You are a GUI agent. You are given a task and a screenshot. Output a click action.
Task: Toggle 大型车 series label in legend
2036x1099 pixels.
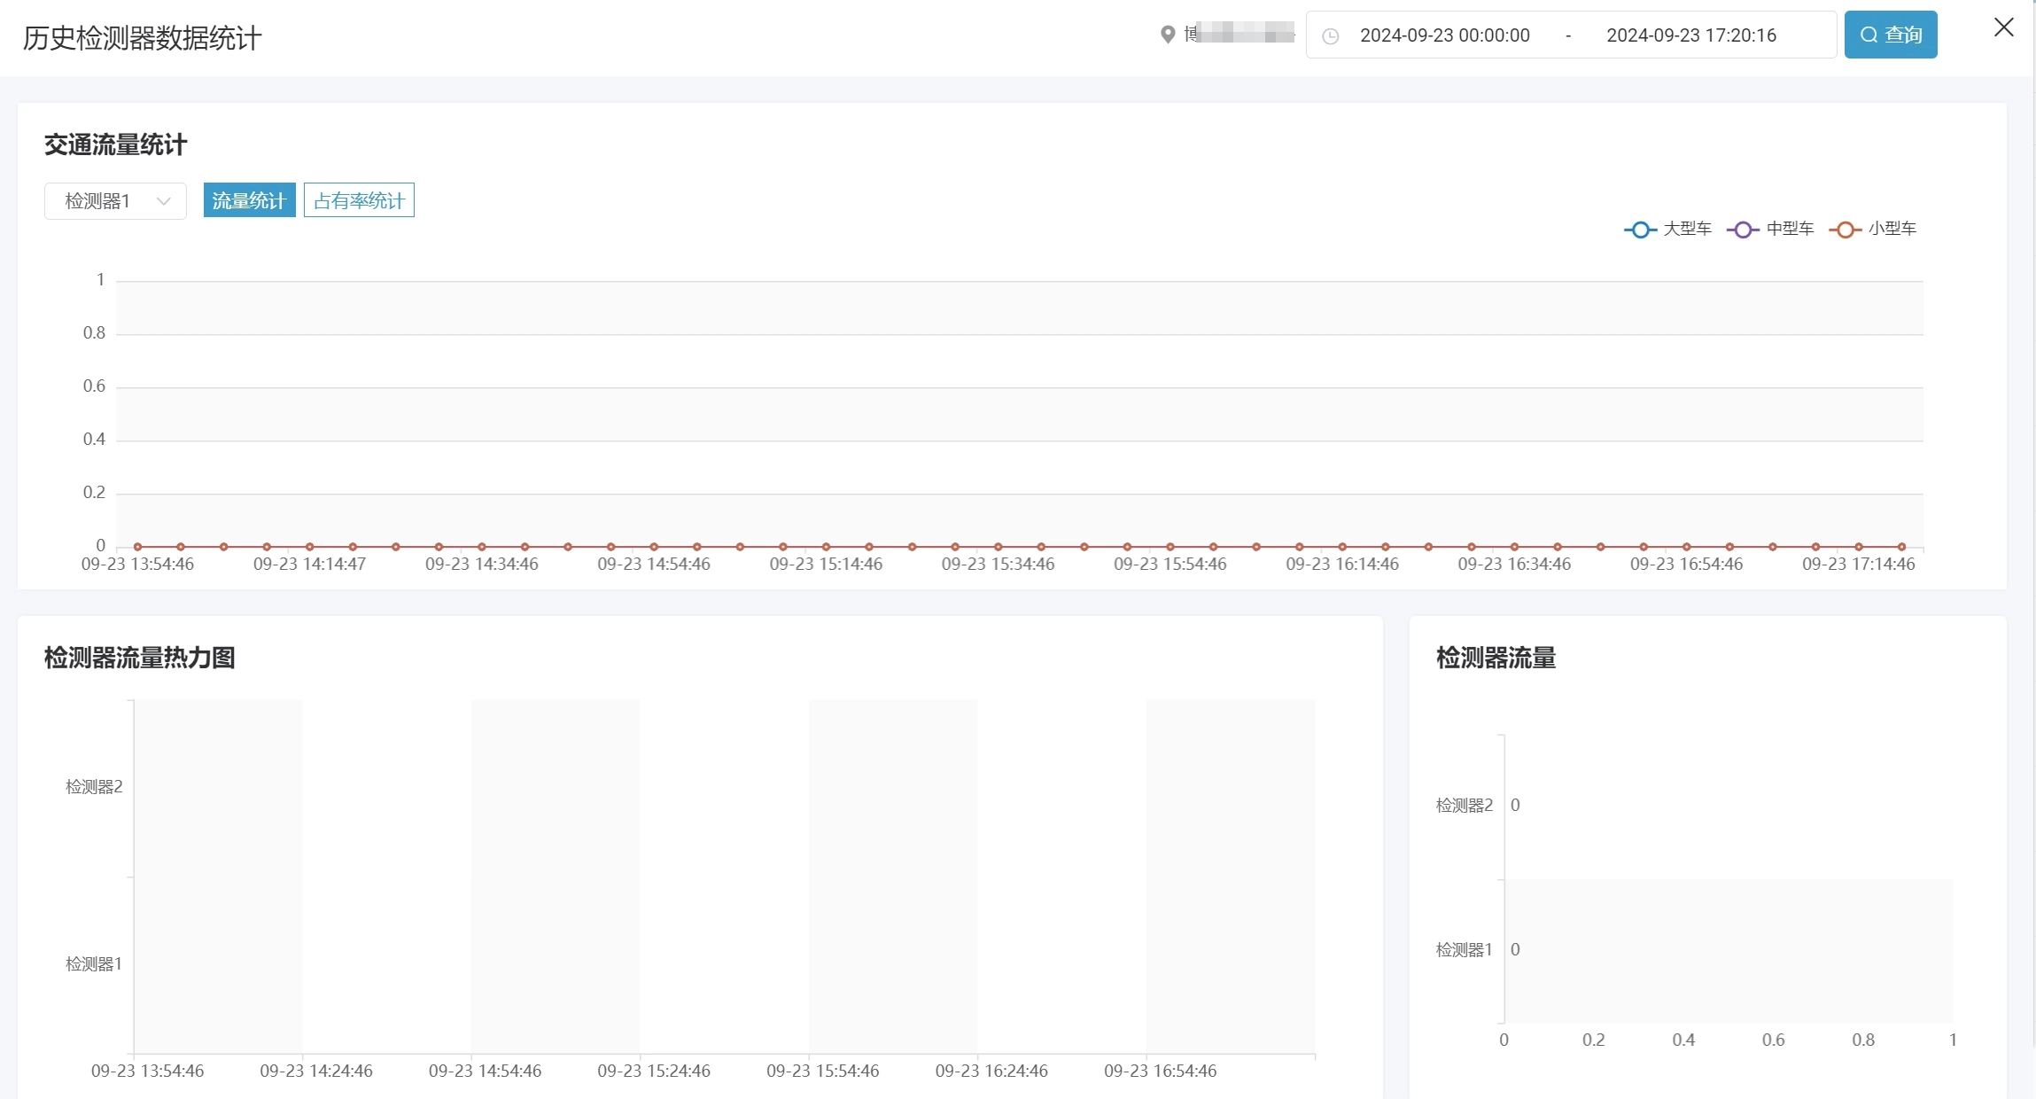click(1687, 229)
